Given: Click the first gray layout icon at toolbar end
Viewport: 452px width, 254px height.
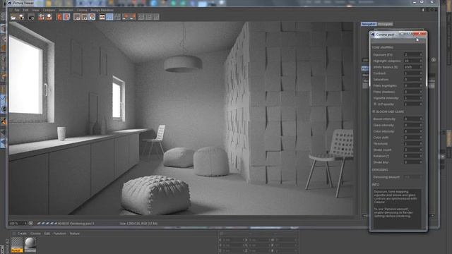Looking at the screenshot, I should pyautogui.click(x=141, y=17).
